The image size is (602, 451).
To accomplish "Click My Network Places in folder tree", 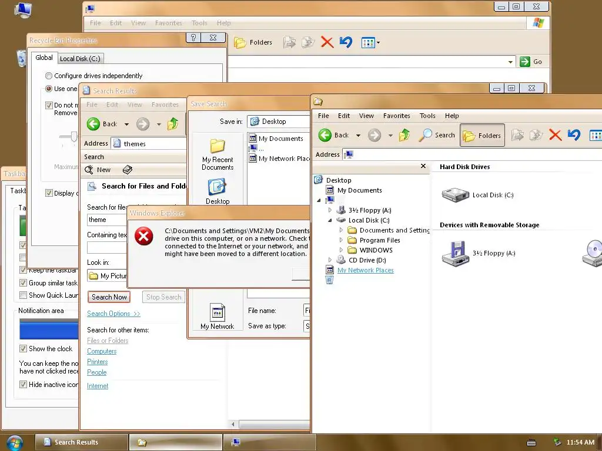I will click(366, 270).
